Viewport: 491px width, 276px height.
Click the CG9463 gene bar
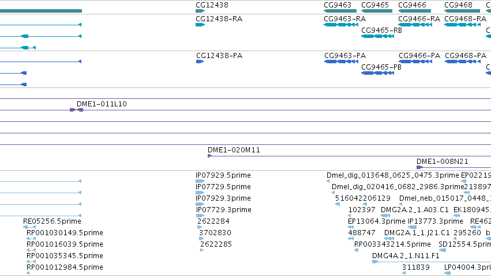(340, 11)
